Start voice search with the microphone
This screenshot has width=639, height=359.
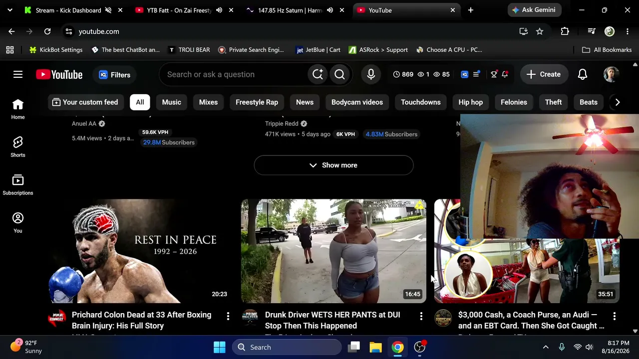371,74
